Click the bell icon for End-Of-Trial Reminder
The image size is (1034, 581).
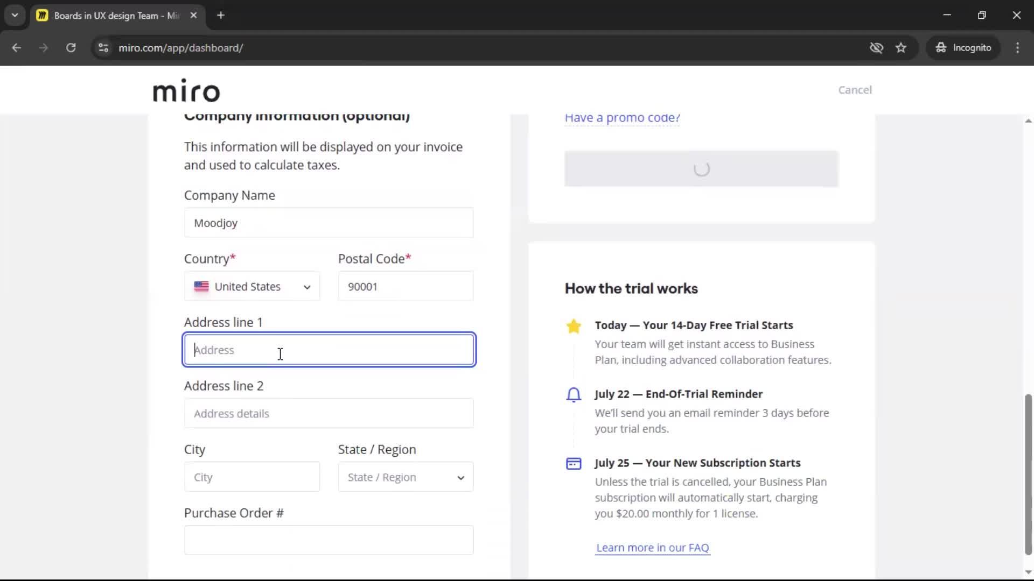(x=574, y=395)
